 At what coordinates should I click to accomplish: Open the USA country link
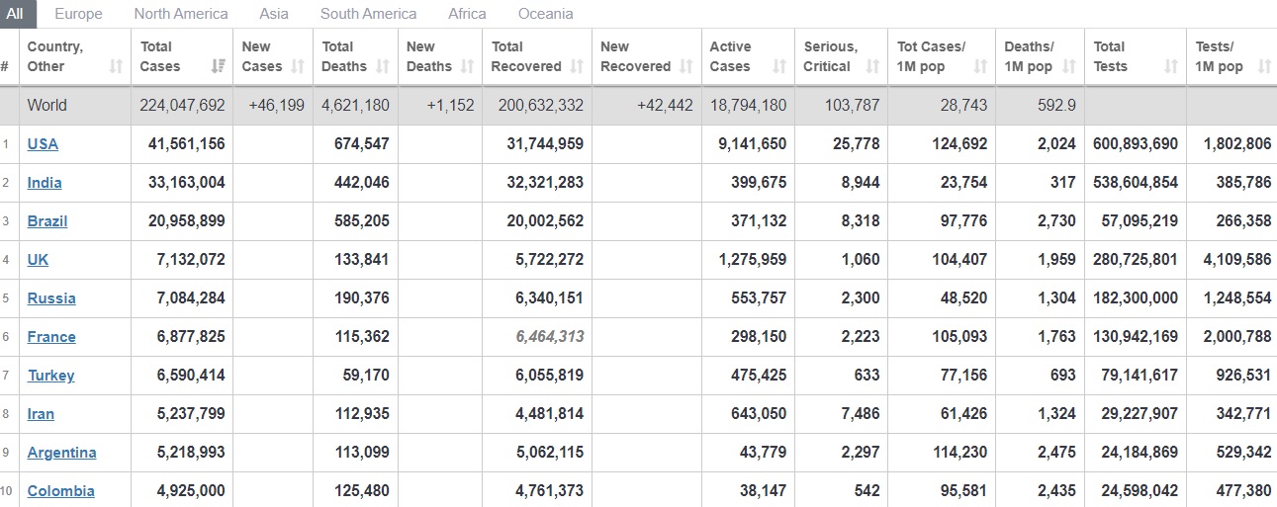43,143
